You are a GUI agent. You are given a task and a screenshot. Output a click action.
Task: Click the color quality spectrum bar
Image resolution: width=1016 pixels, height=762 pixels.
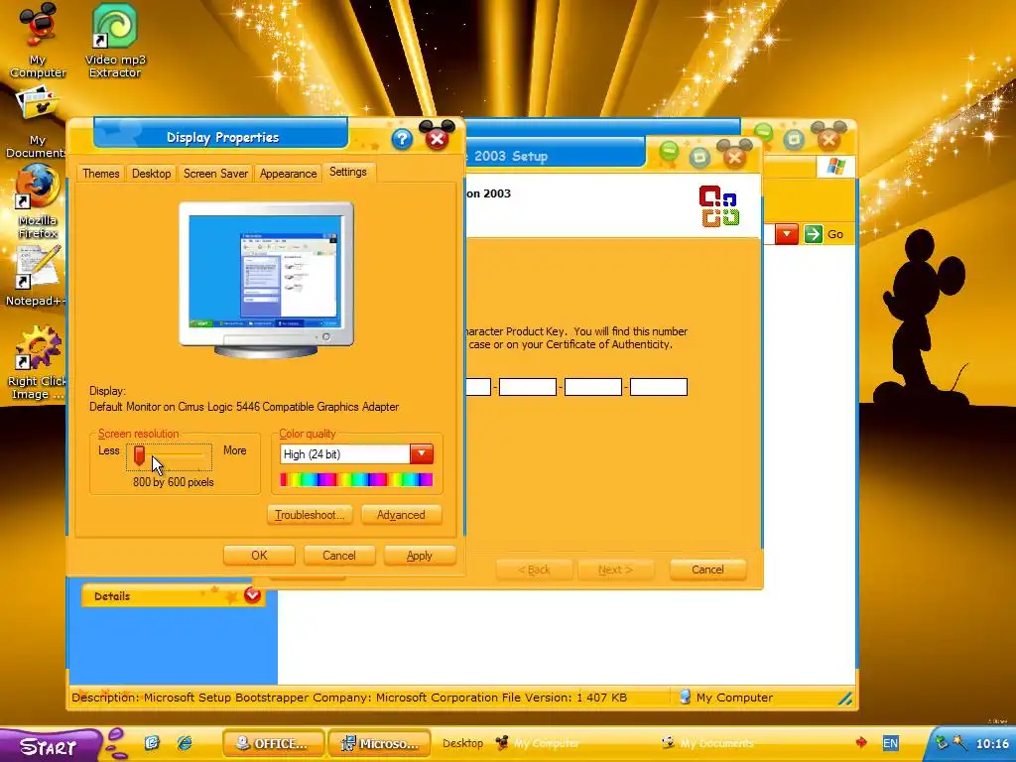356,479
